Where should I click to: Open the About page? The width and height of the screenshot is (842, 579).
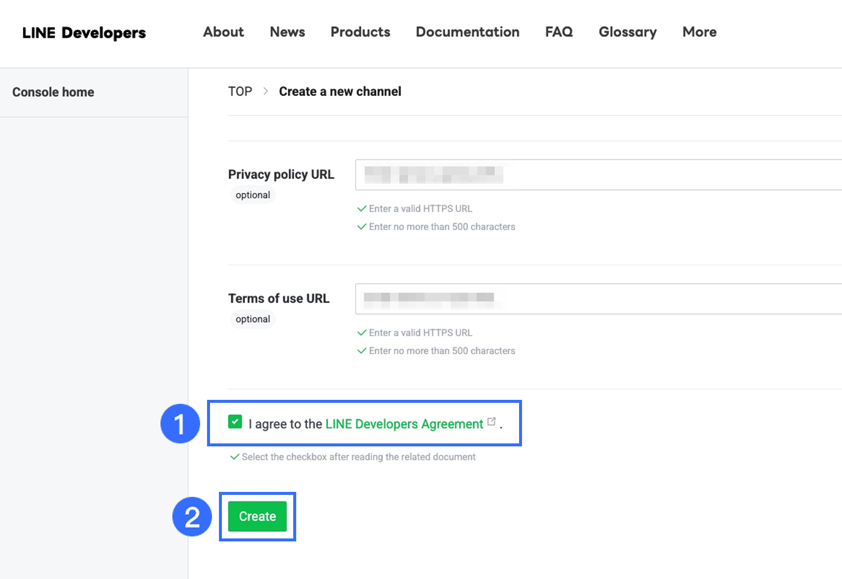(x=223, y=32)
